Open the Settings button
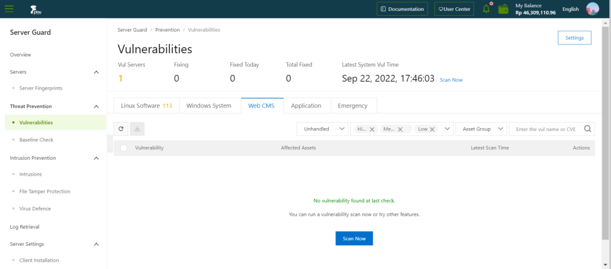 [574, 38]
